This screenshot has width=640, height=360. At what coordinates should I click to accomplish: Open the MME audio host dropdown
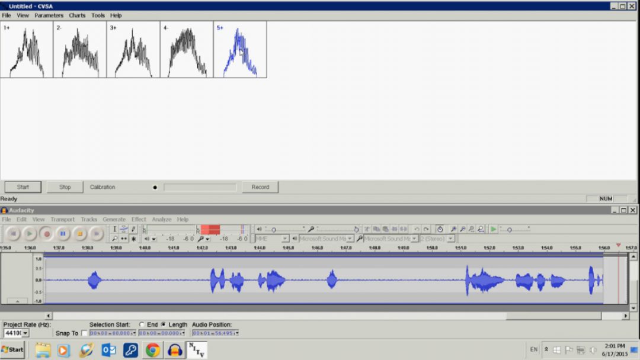[x=285, y=239]
